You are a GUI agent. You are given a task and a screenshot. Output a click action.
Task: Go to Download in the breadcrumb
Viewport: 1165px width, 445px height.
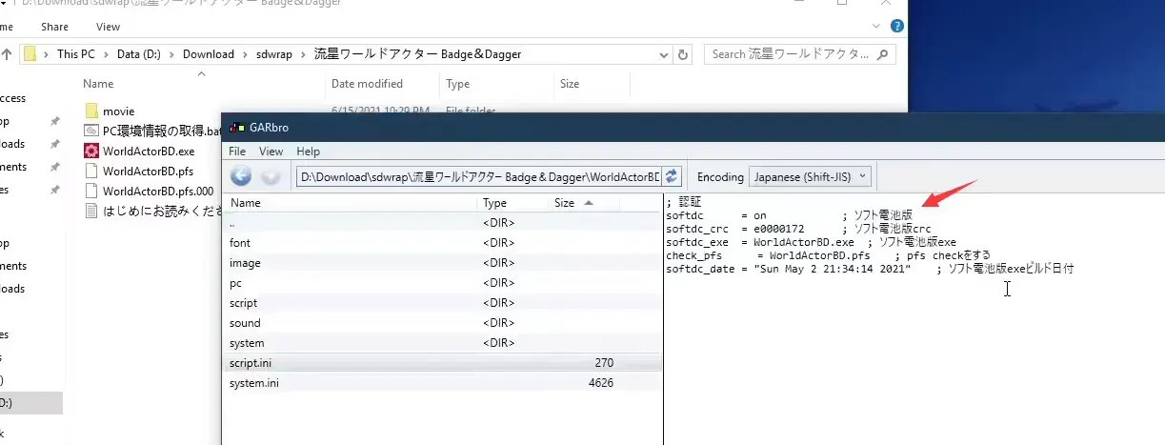(210, 54)
